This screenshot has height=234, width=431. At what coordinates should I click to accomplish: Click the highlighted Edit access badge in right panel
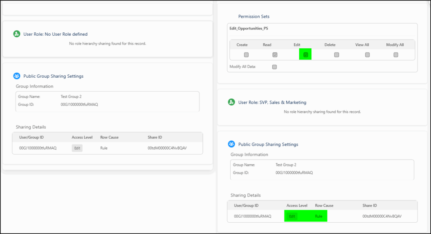pos(292,216)
